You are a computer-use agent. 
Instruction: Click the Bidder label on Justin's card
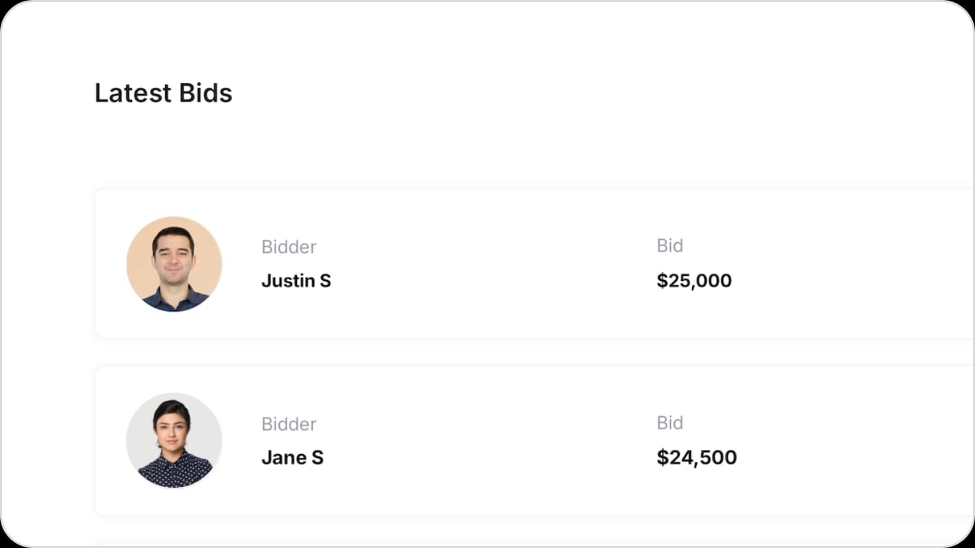tap(289, 247)
